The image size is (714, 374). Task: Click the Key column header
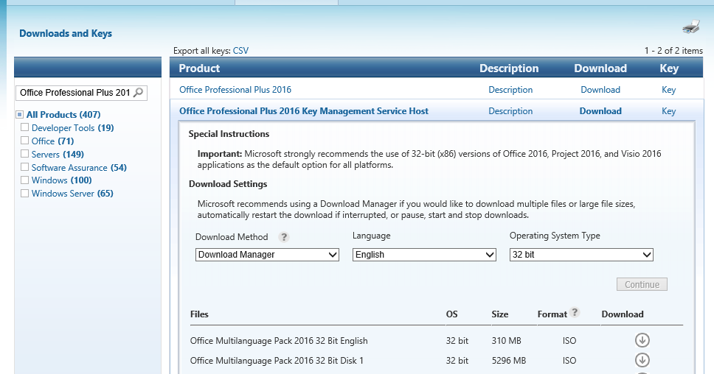coord(669,68)
